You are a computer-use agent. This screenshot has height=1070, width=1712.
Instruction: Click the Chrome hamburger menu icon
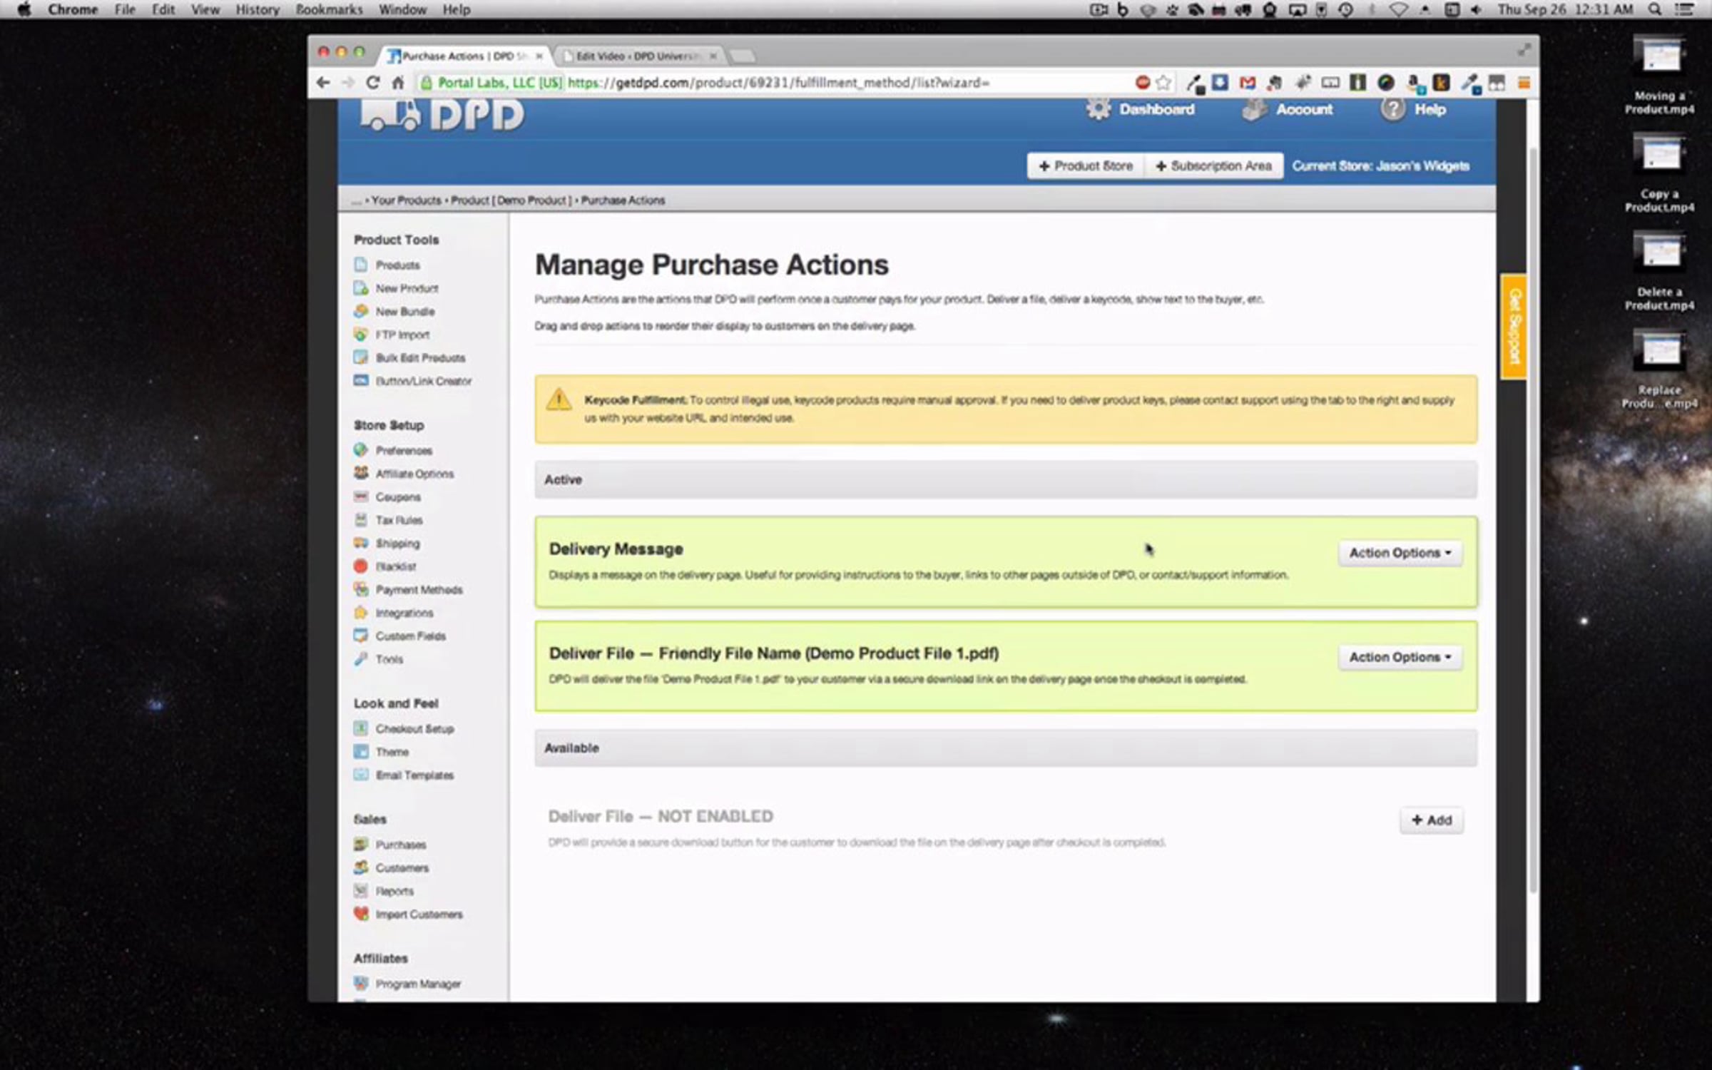[x=1523, y=83]
